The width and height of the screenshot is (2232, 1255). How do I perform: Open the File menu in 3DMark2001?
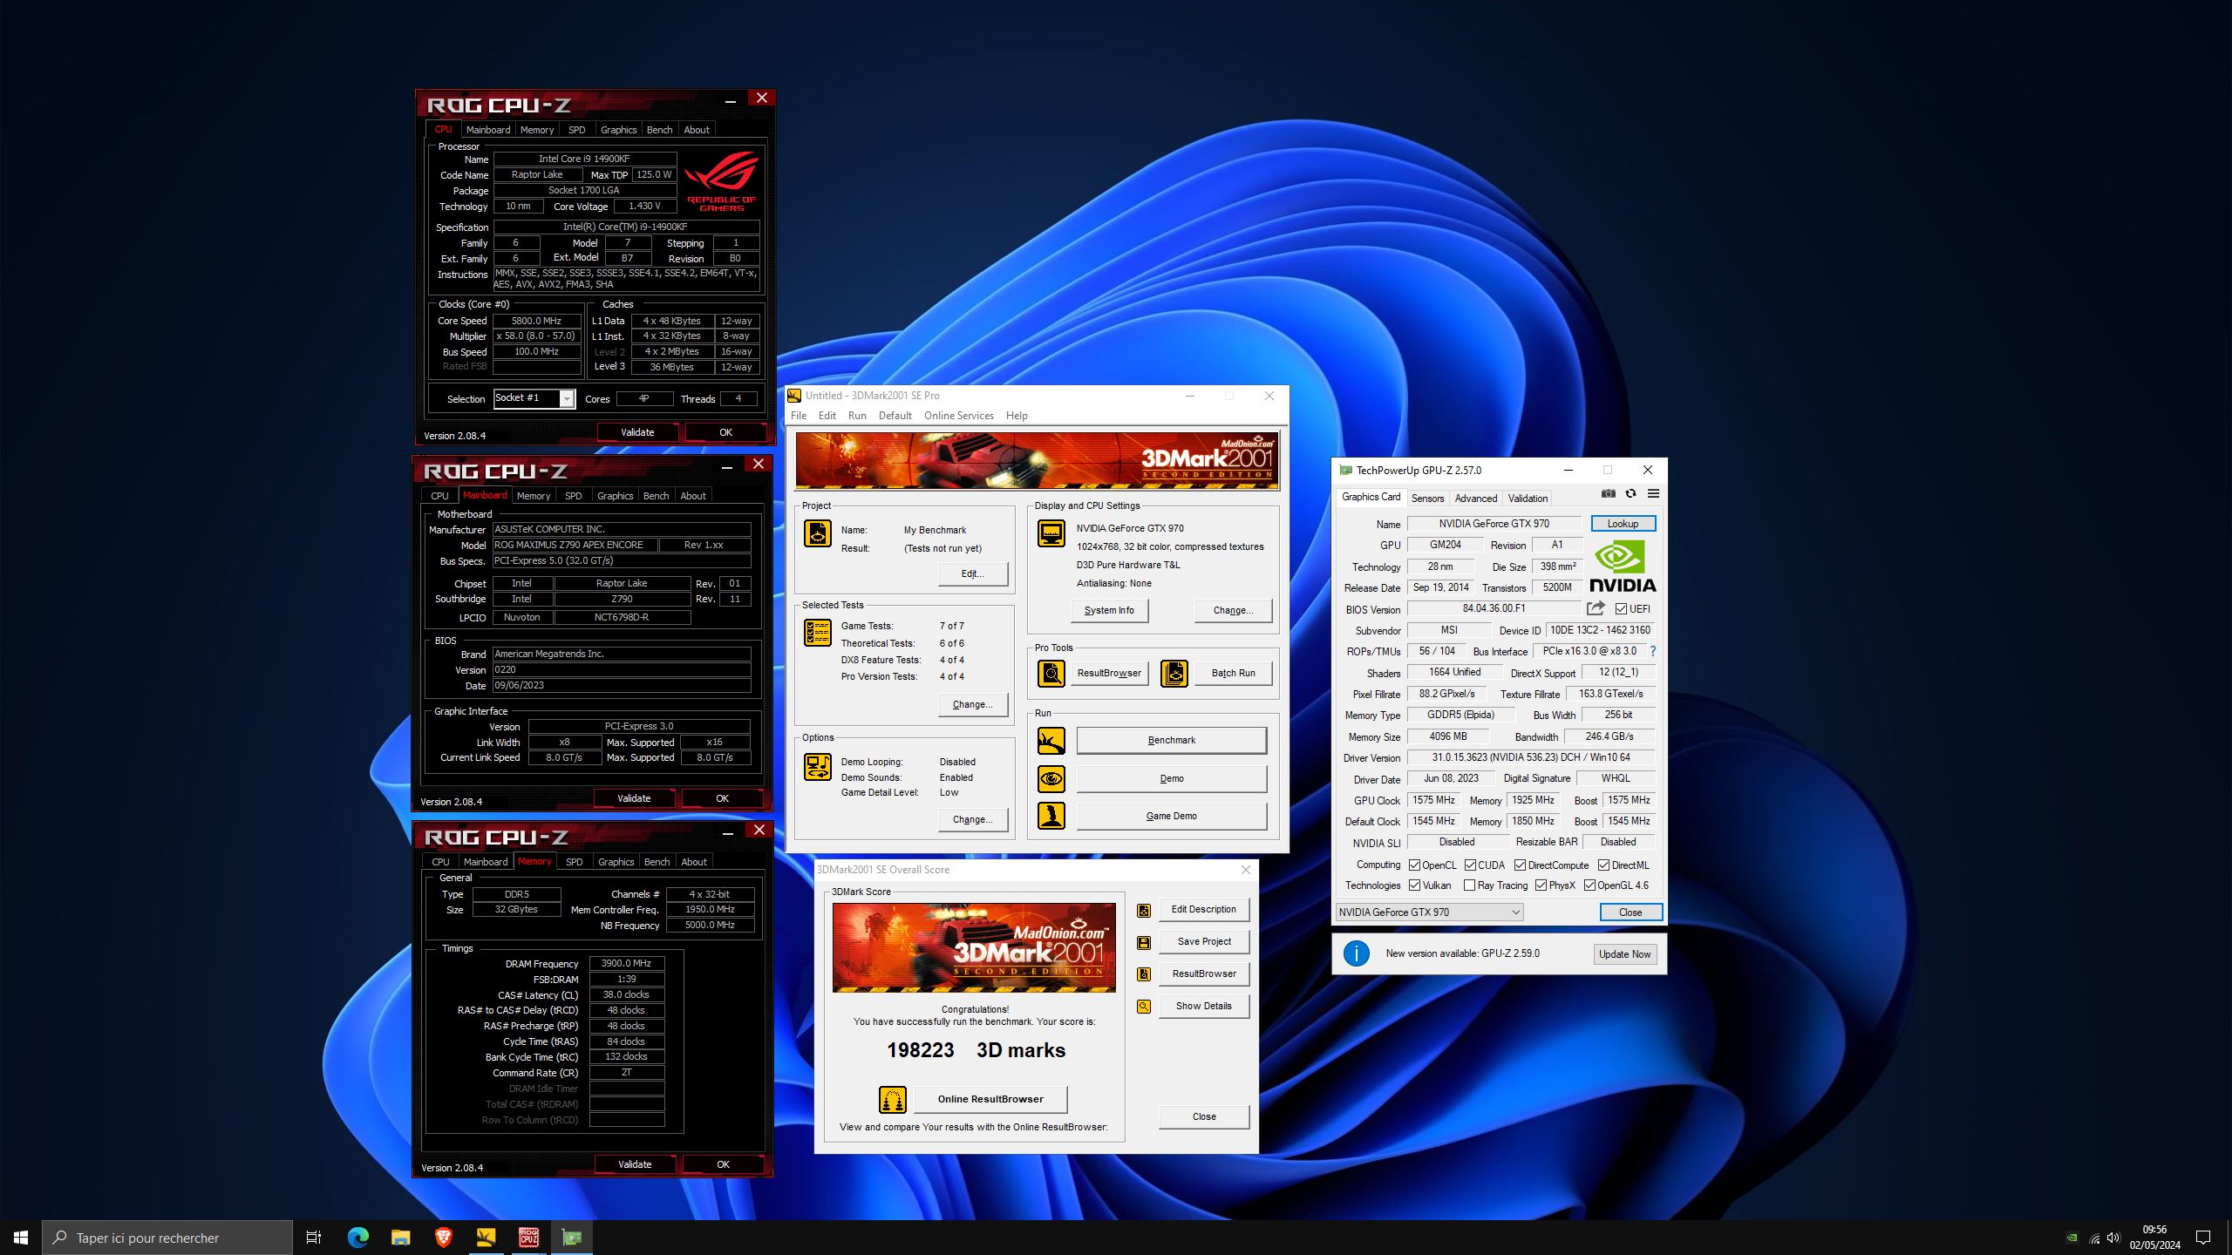(x=799, y=416)
